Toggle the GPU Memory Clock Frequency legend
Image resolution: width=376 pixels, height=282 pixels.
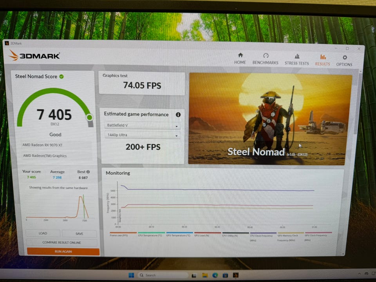pyautogui.click(x=291, y=237)
